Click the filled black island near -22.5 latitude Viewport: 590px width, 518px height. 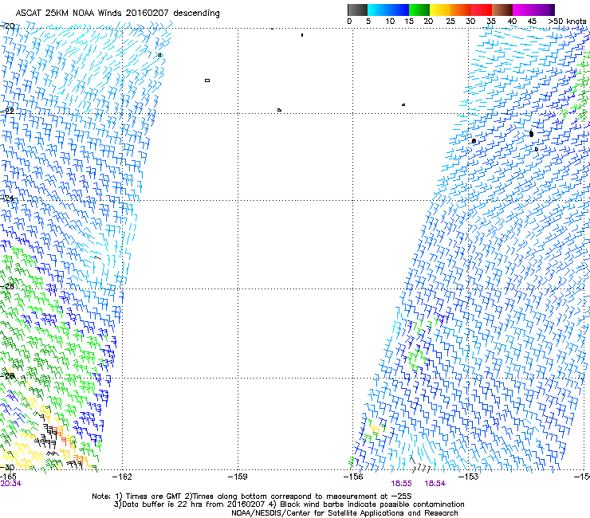coord(531,134)
